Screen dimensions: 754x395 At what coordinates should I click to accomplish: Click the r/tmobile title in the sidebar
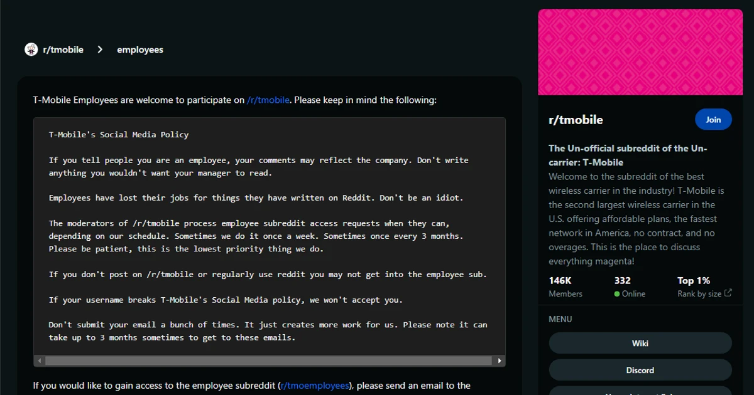click(576, 119)
